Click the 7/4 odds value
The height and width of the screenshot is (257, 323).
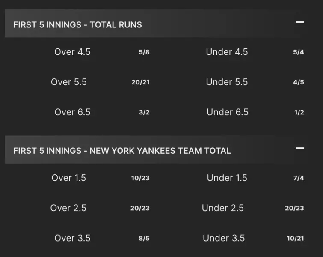(x=299, y=178)
